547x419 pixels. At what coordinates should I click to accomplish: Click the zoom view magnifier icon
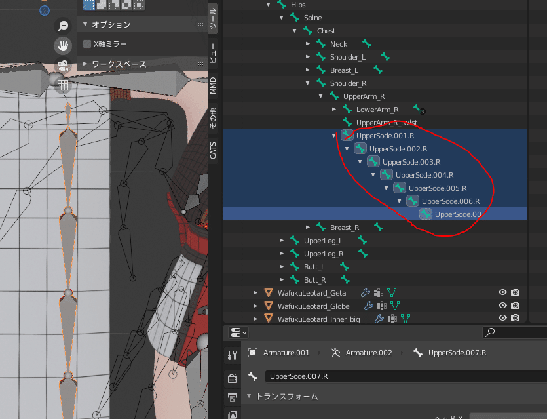(x=63, y=26)
